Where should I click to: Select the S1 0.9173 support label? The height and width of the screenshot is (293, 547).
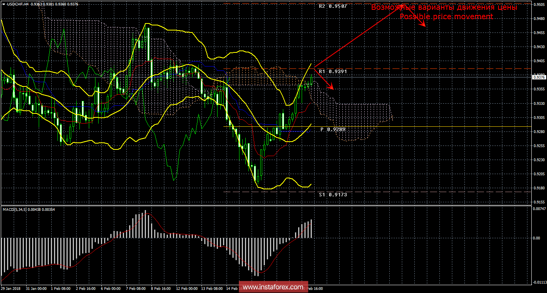333,194
